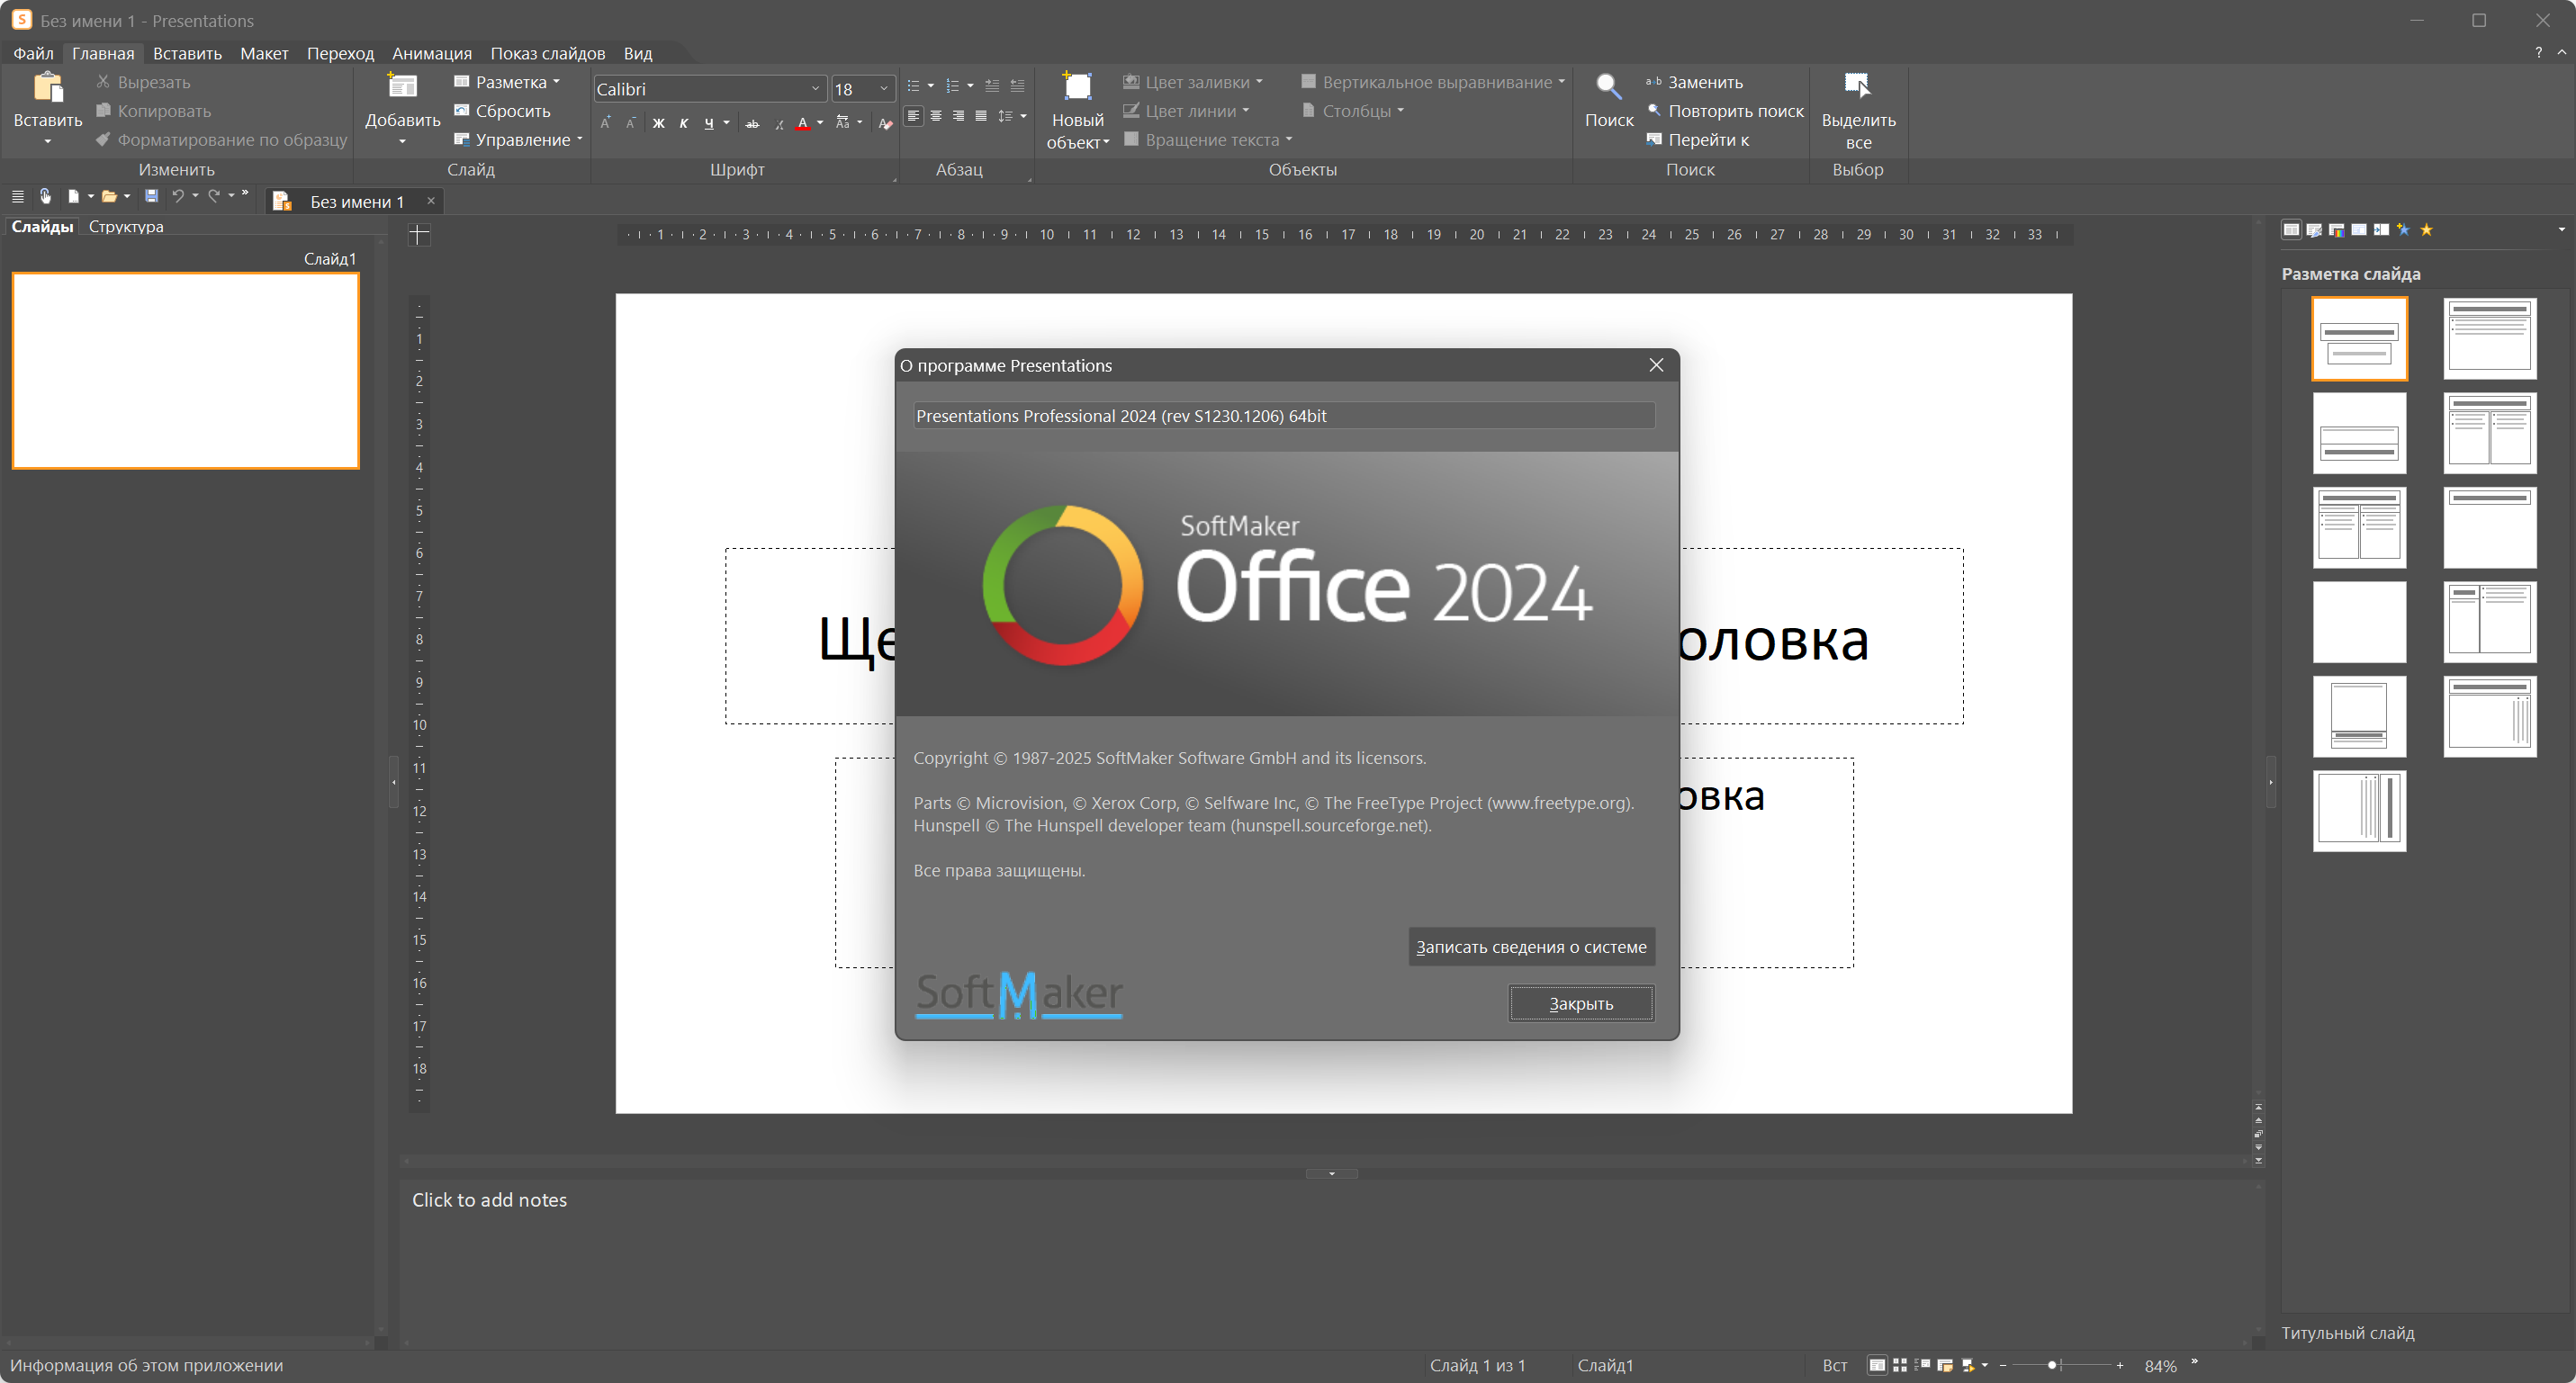2576x1383 pixels.
Task: Click the Select all icon
Action: 1857,88
